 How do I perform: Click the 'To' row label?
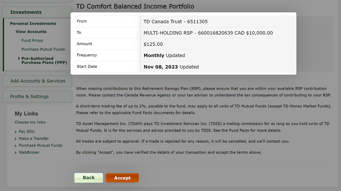(79, 32)
